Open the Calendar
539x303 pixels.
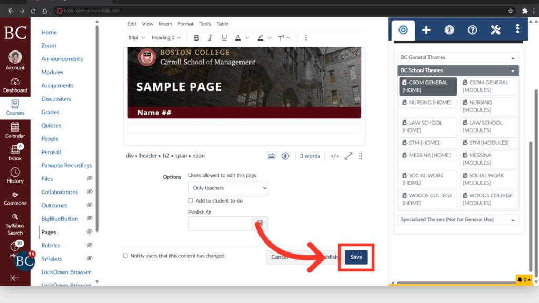coord(15,130)
